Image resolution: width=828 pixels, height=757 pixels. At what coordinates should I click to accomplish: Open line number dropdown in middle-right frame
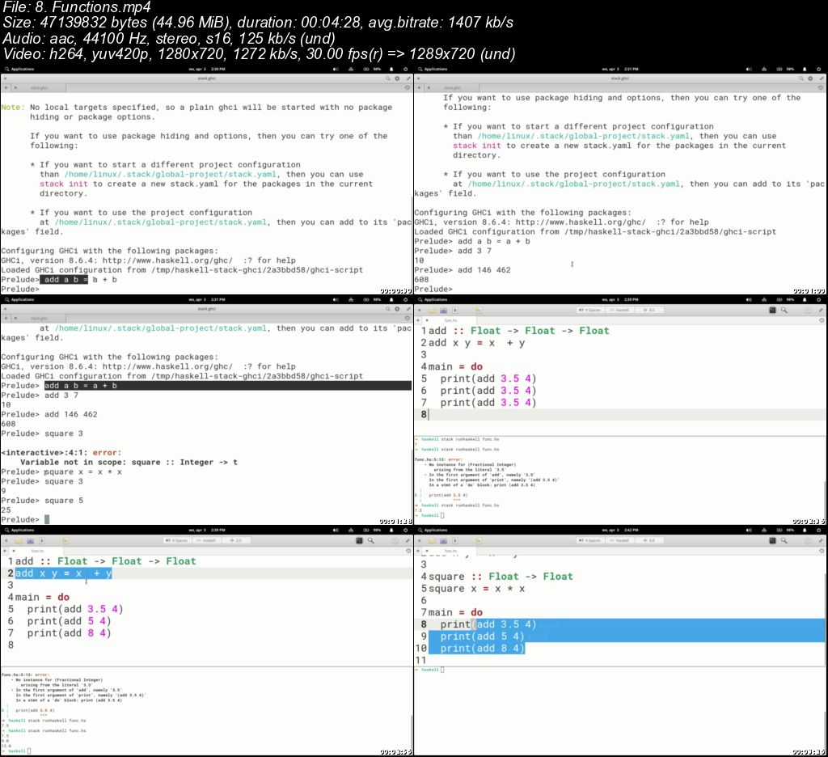click(x=648, y=310)
